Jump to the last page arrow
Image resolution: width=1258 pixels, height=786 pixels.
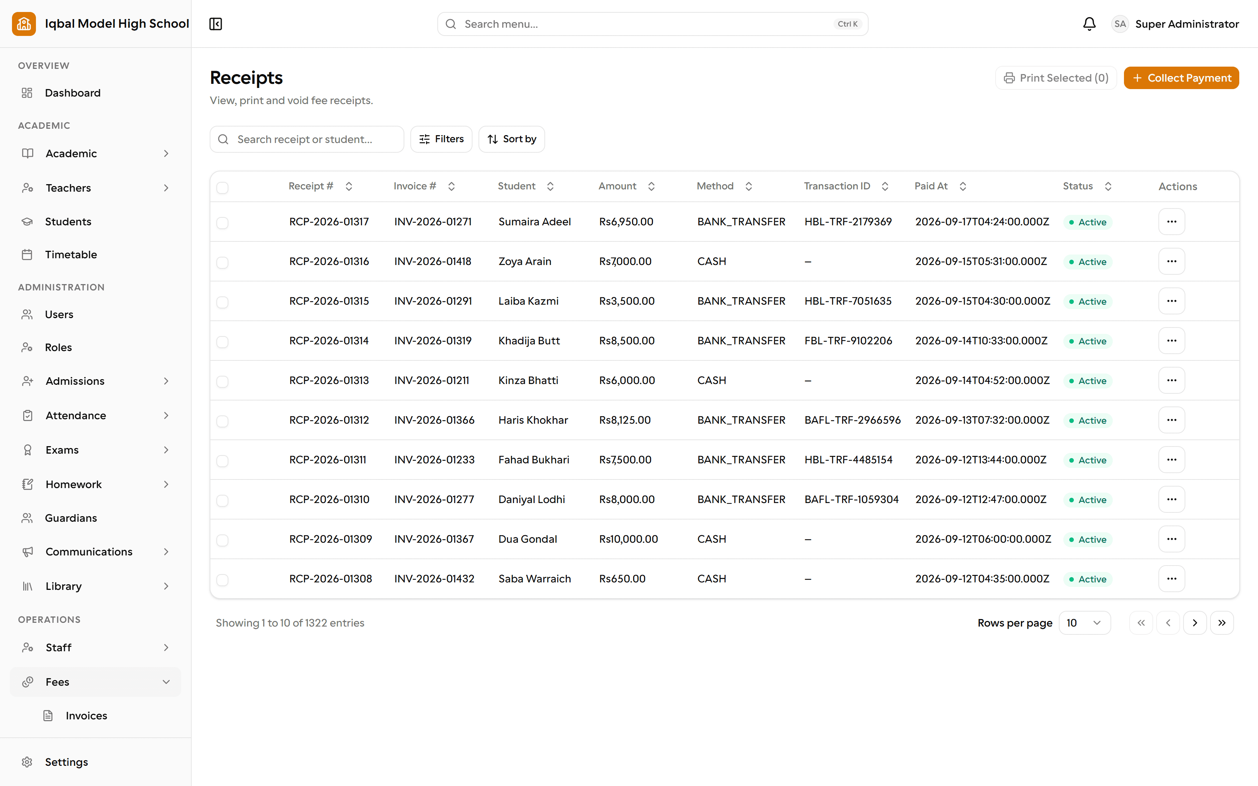[1222, 623]
